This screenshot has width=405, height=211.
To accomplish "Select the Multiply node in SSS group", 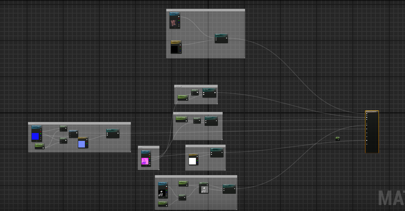I will pyautogui.click(x=182, y=197).
